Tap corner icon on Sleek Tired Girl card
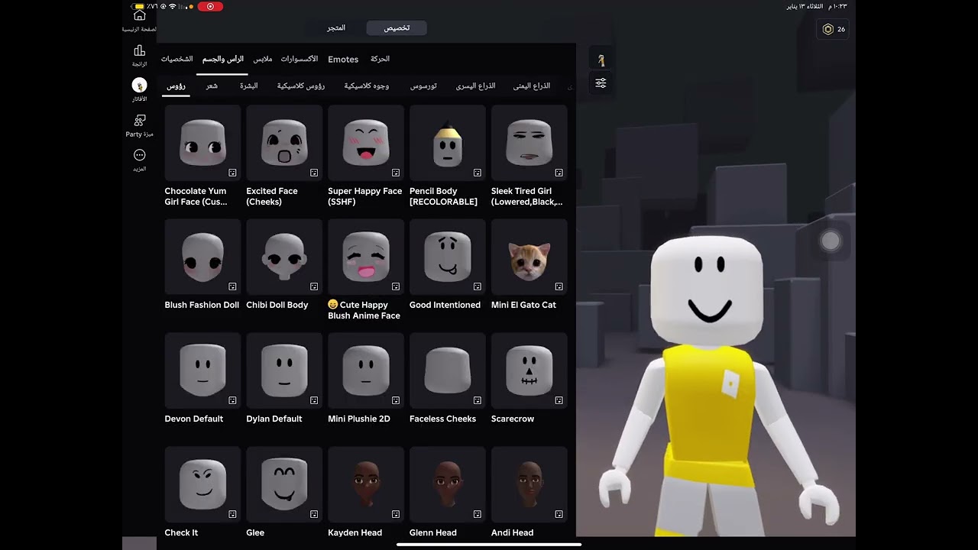This screenshot has width=978, height=550. coord(559,173)
